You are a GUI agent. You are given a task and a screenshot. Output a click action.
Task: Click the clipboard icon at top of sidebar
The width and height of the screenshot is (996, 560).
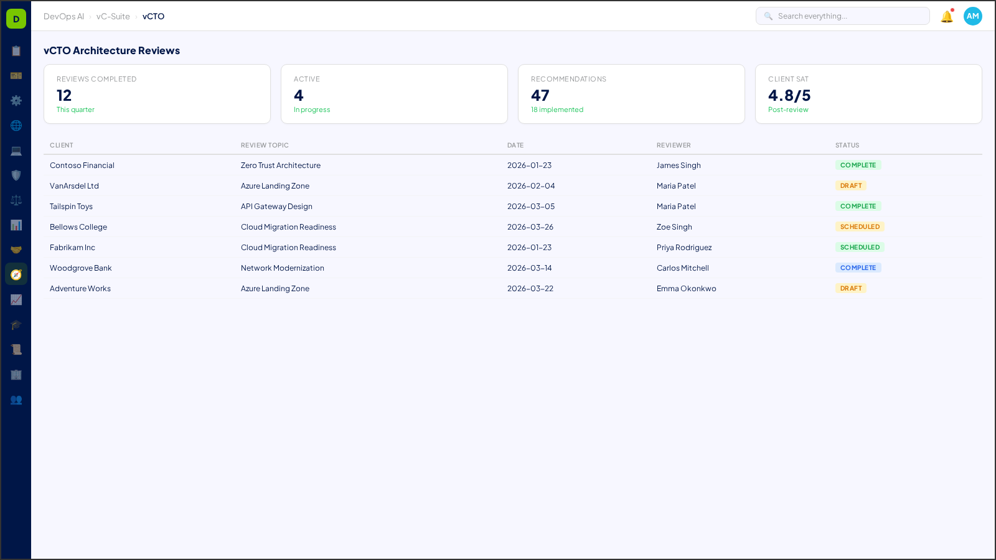point(16,51)
